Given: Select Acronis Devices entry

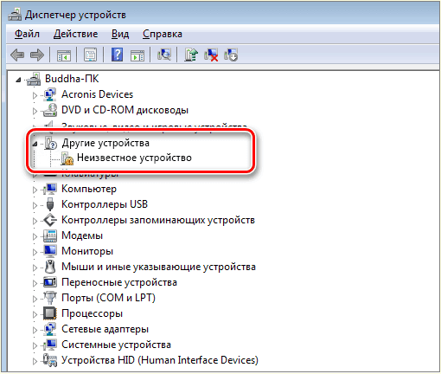Looking at the screenshot, I should 97,94.
